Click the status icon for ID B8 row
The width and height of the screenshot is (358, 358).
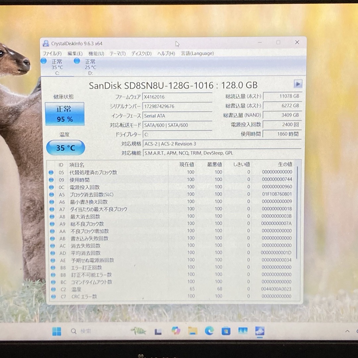coord(53,268)
